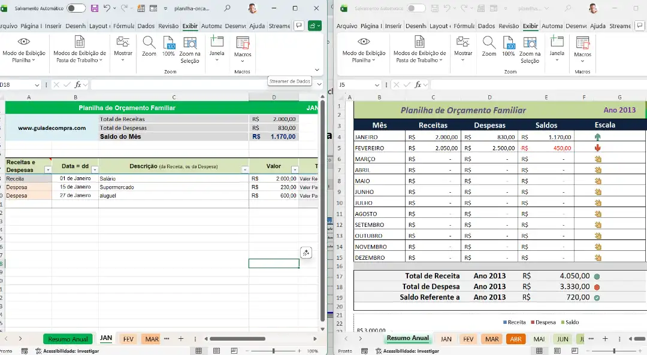Open the Receitas e Despesas filter dropdown

tap(48, 170)
